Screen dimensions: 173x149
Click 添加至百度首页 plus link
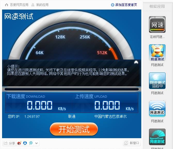124,5
